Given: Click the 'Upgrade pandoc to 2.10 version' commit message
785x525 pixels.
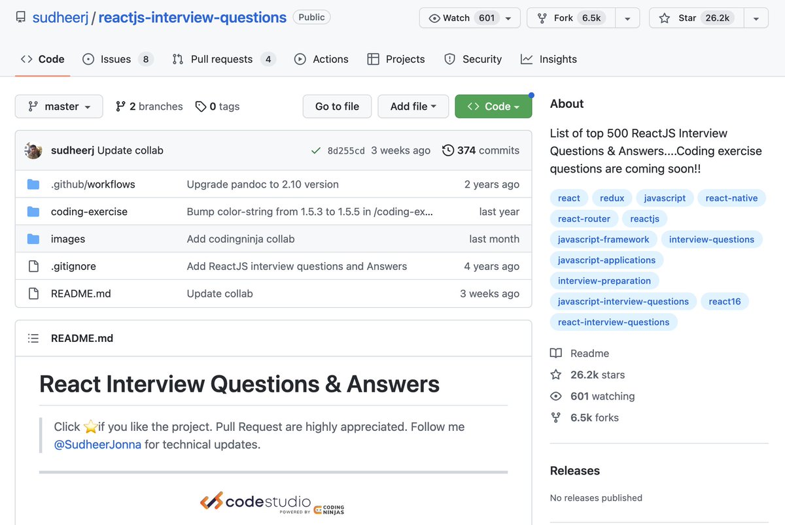Looking at the screenshot, I should [x=263, y=184].
